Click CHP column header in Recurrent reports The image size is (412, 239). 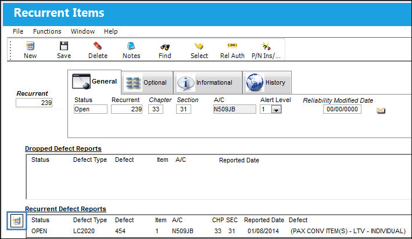pyautogui.click(x=218, y=220)
